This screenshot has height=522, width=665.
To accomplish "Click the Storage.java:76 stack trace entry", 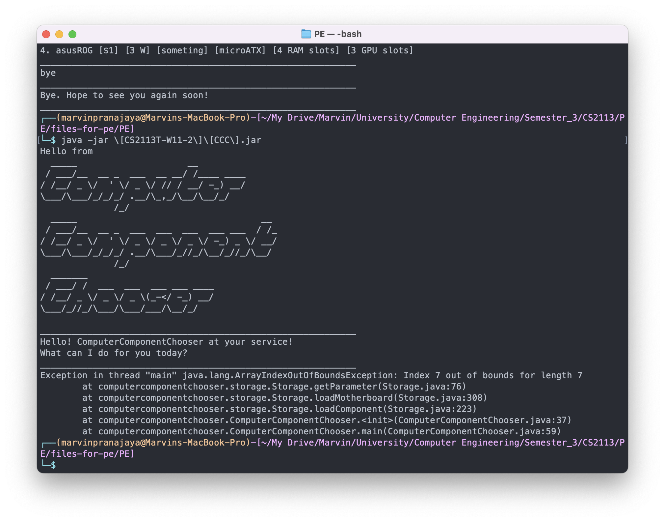I will (274, 387).
